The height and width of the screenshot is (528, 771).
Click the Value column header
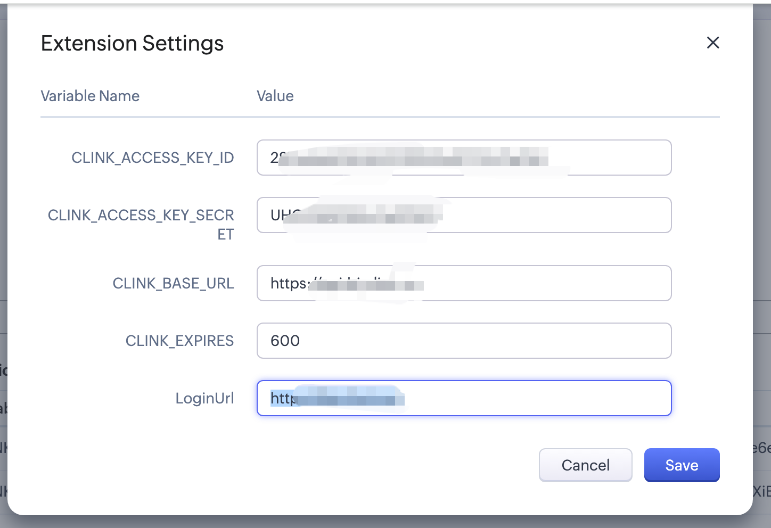pos(275,96)
